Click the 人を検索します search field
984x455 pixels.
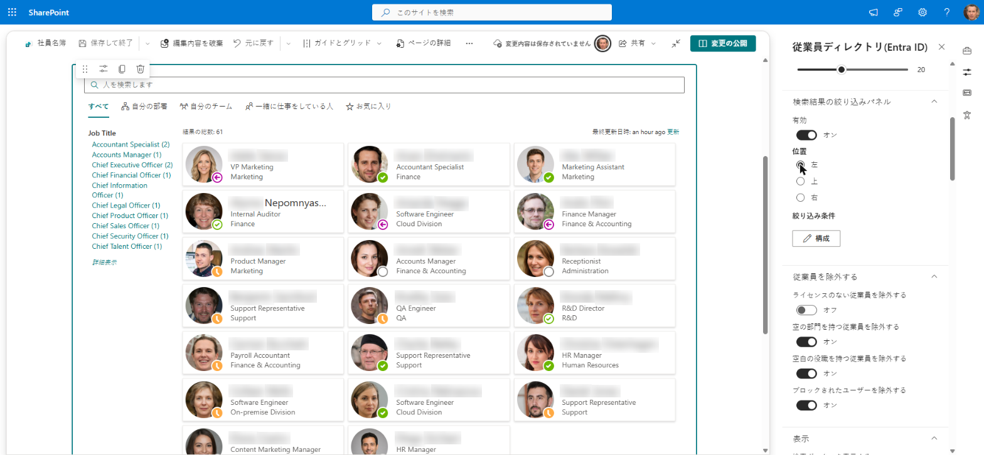click(x=384, y=85)
